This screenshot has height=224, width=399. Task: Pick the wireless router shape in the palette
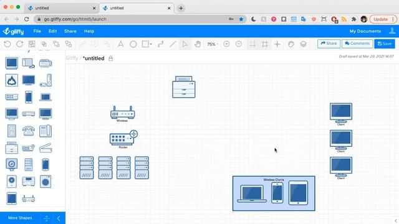coord(28,198)
